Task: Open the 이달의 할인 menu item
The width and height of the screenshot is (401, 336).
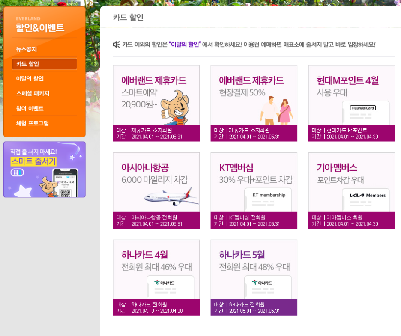Action: (30, 78)
